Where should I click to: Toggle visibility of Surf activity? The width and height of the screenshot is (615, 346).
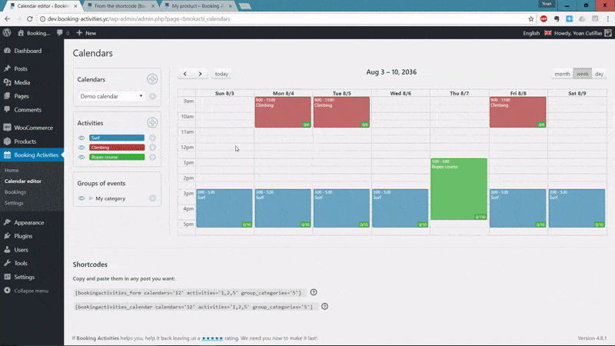[x=81, y=138]
